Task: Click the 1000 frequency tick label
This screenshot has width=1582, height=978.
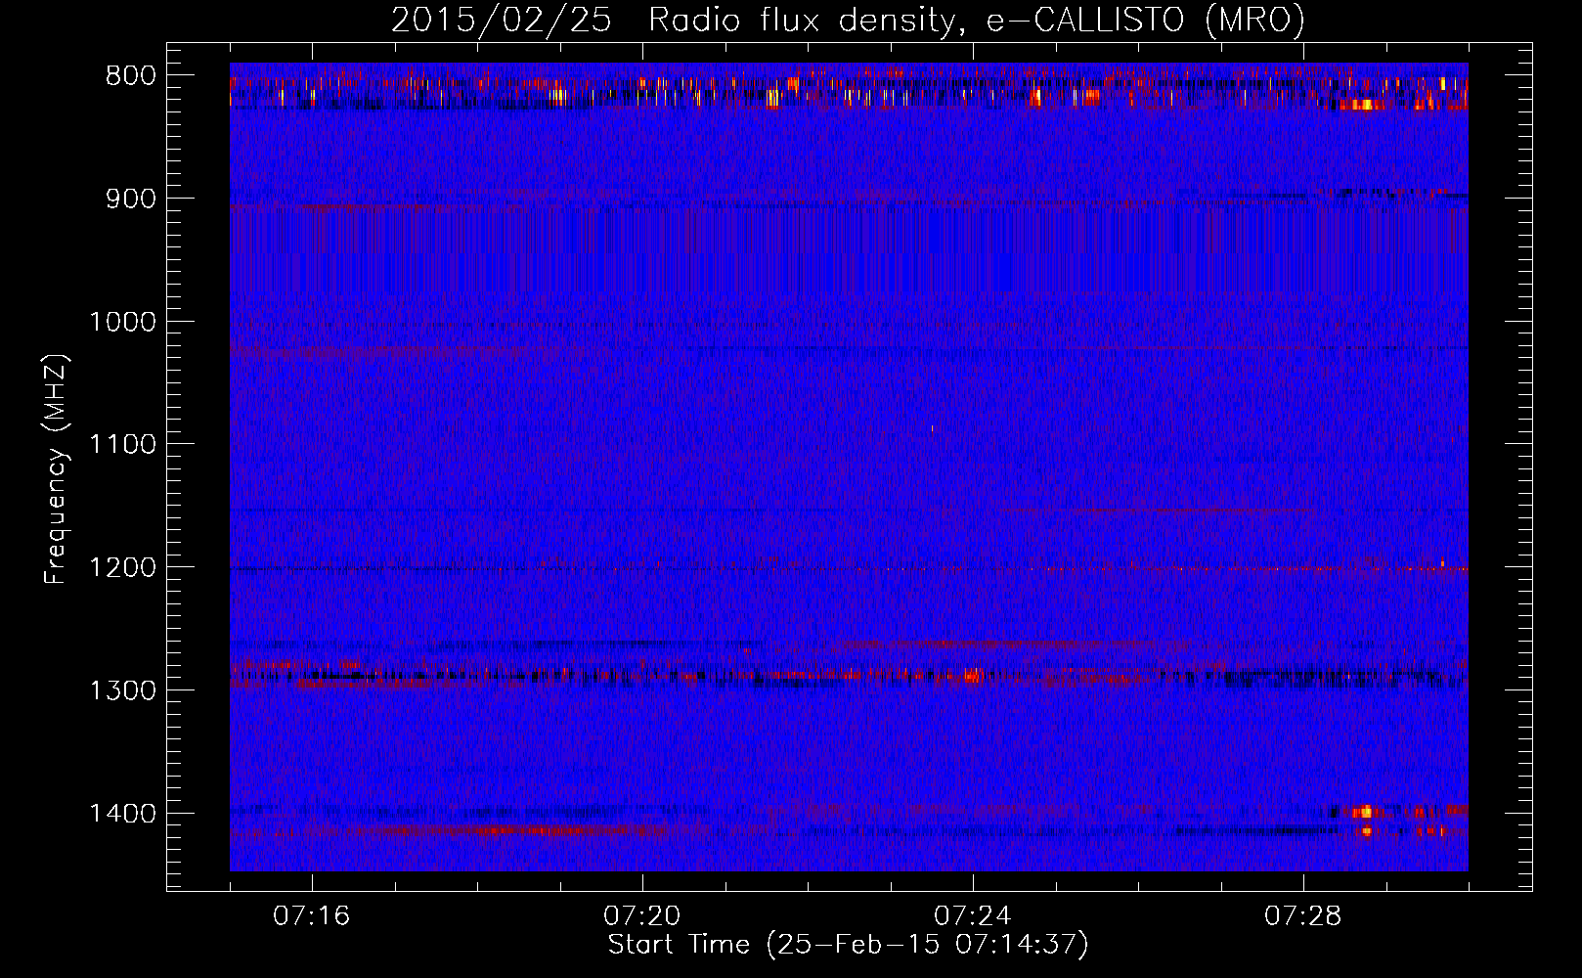Action: click(123, 322)
